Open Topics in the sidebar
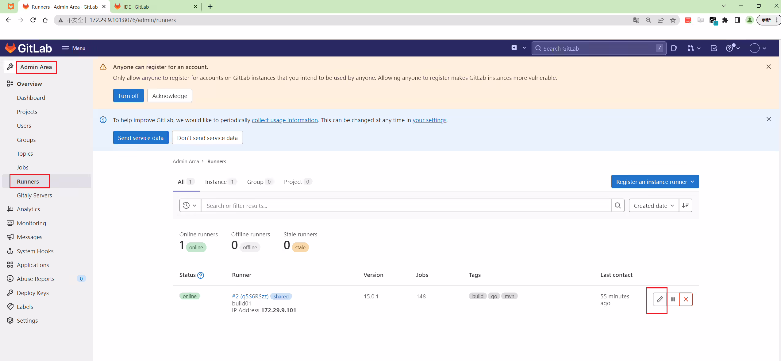781x361 pixels. (25, 153)
